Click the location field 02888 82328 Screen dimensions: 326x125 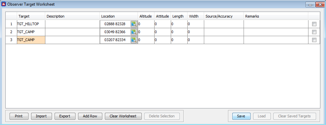(x=115, y=24)
